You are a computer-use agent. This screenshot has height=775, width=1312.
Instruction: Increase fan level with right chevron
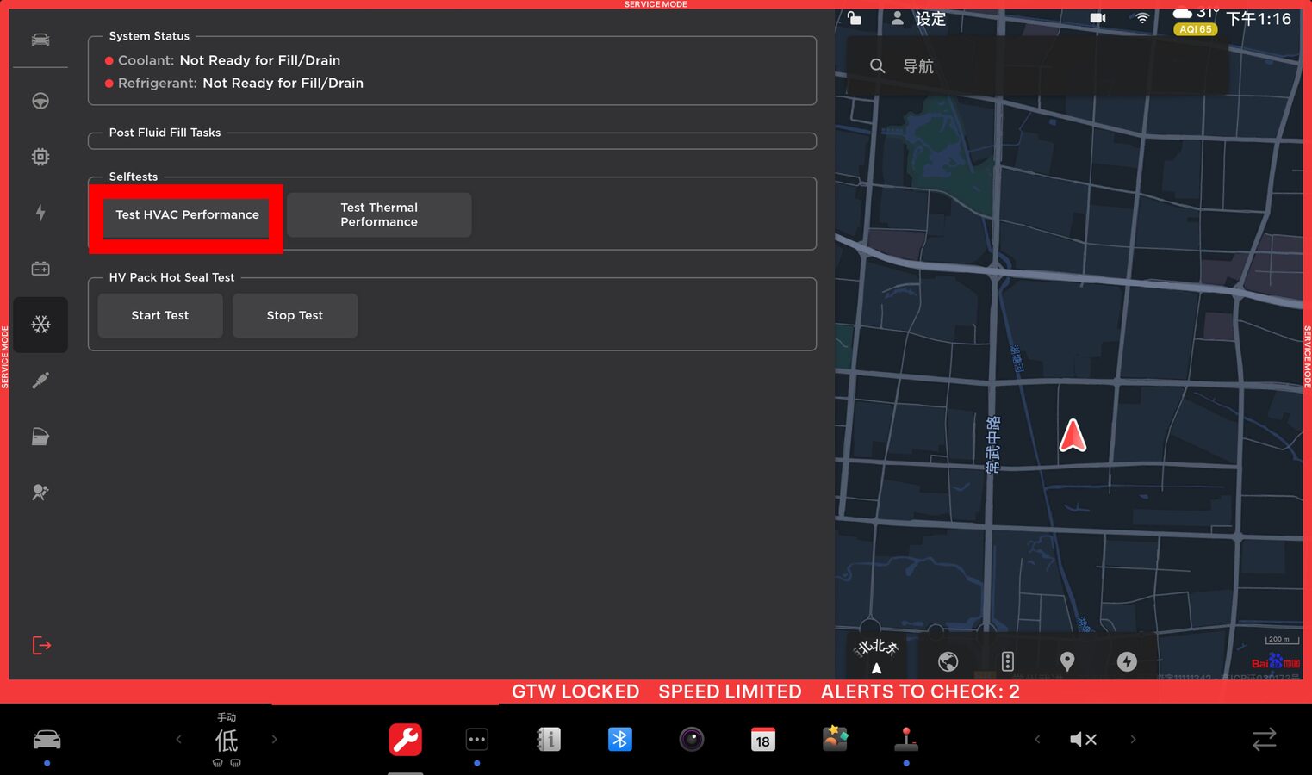click(x=275, y=740)
